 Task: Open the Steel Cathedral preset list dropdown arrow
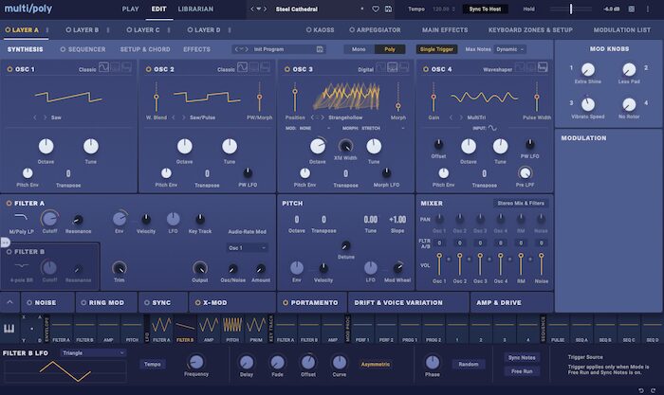[258, 9]
